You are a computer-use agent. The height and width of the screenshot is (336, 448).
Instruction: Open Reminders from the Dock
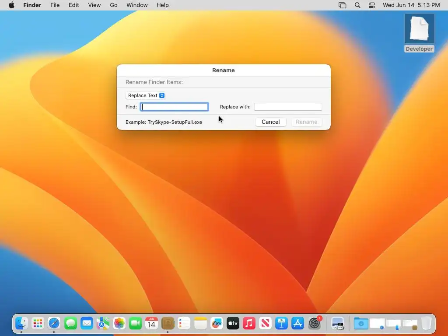coord(184,323)
